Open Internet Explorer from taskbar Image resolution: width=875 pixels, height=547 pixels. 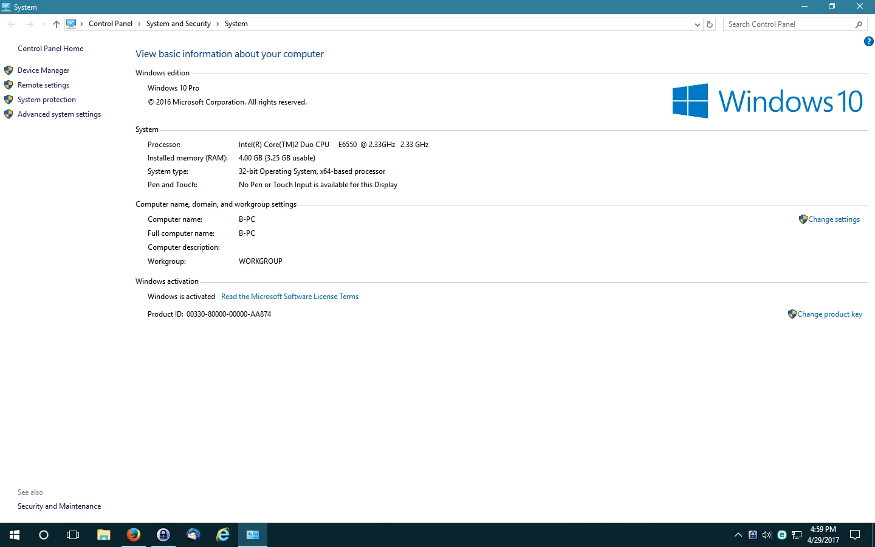(223, 535)
